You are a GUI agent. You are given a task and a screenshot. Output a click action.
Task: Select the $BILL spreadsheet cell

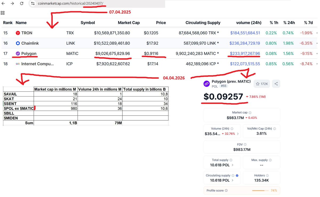tap(18, 113)
